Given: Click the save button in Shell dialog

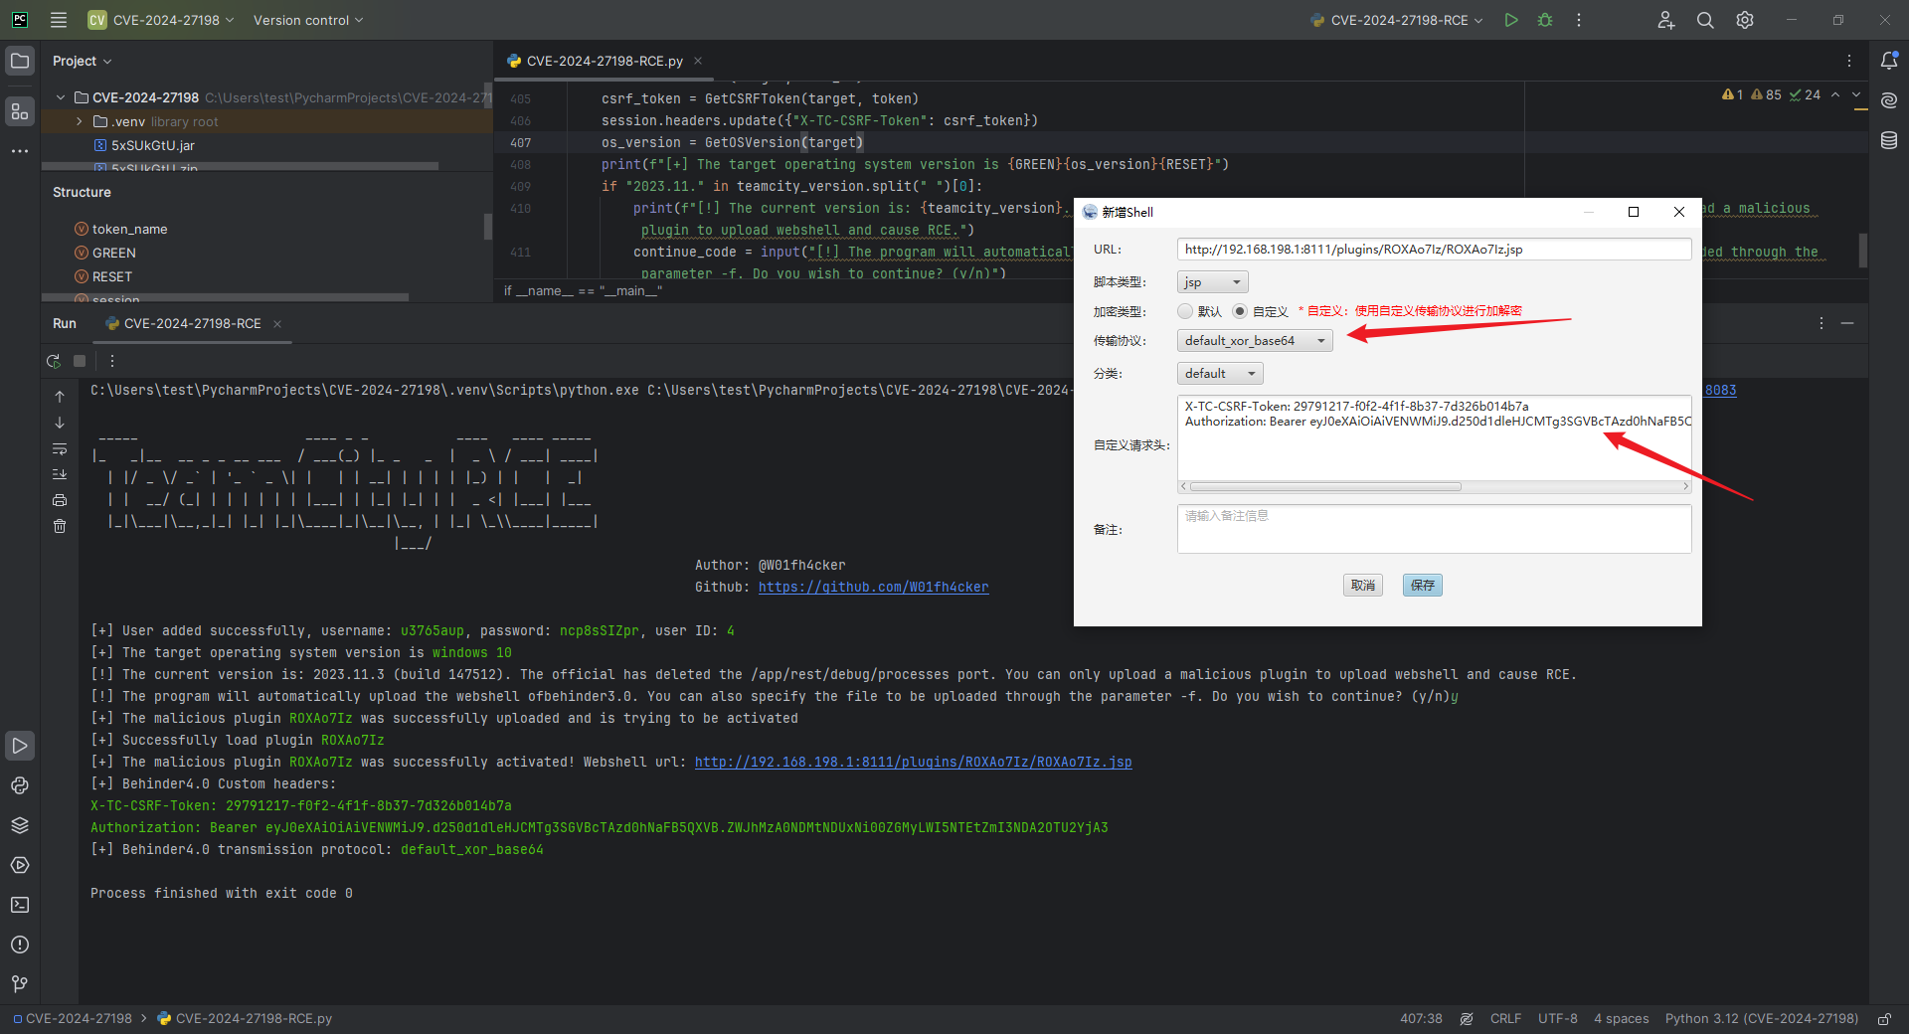Looking at the screenshot, I should click(x=1423, y=585).
